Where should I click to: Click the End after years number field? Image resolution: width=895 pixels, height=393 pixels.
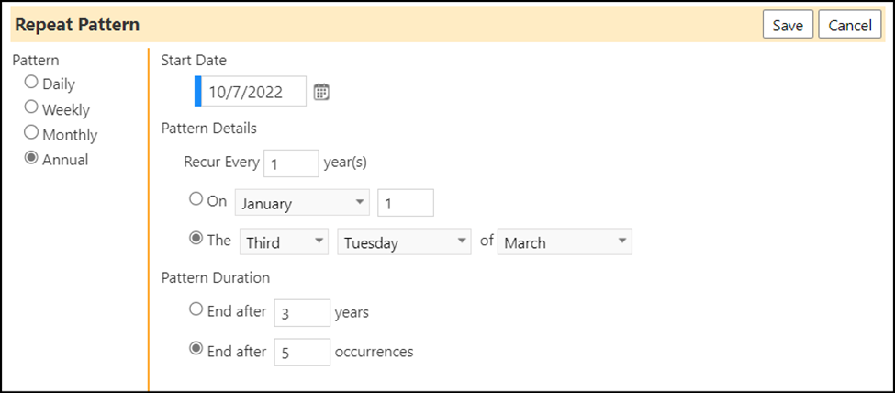point(302,312)
